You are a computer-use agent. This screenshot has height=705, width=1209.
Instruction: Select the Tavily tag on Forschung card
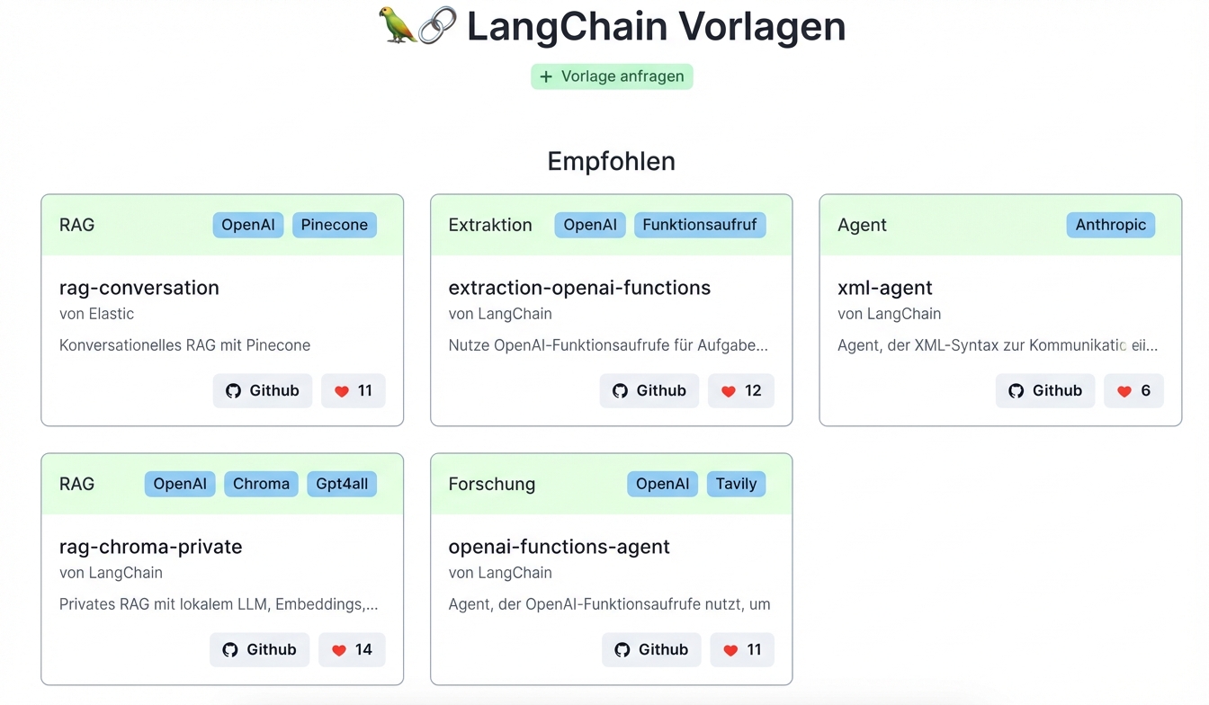[736, 484]
